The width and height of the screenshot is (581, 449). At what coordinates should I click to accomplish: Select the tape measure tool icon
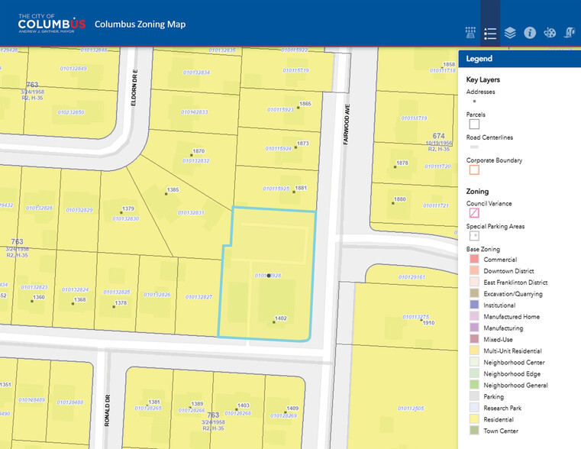coord(570,33)
